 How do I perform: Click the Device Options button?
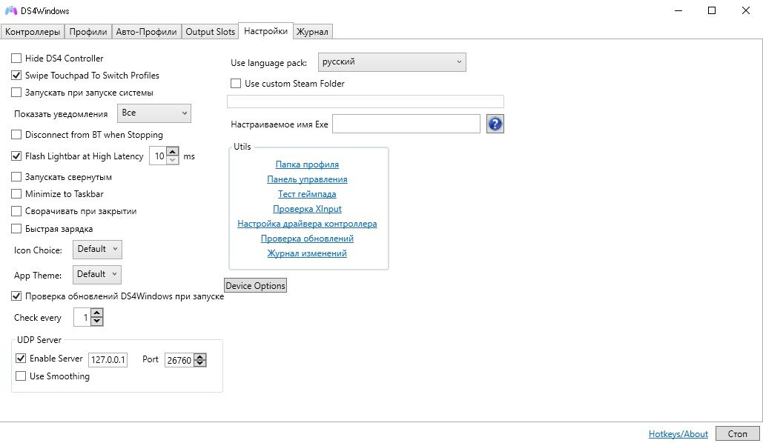(x=256, y=285)
